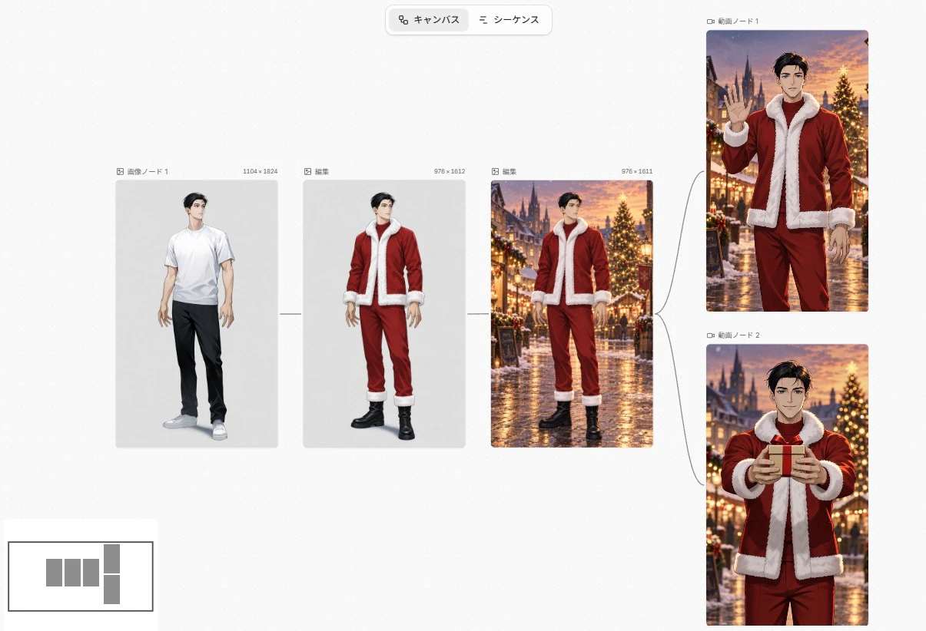
Task: Select the 画像ノード 1 thumbnail of man in white shirt
Action: click(197, 313)
